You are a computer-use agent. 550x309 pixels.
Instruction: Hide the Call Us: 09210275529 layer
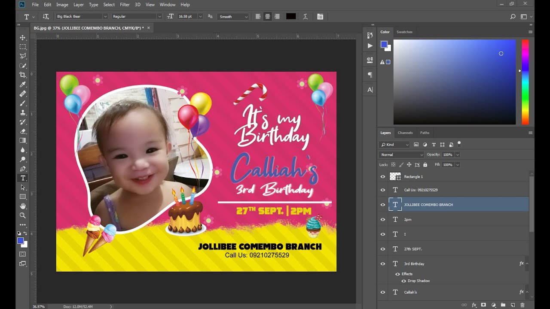(x=383, y=190)
